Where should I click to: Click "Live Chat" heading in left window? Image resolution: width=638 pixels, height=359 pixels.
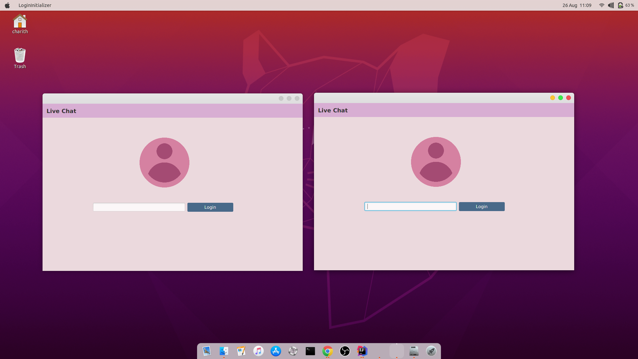point(61,111)
